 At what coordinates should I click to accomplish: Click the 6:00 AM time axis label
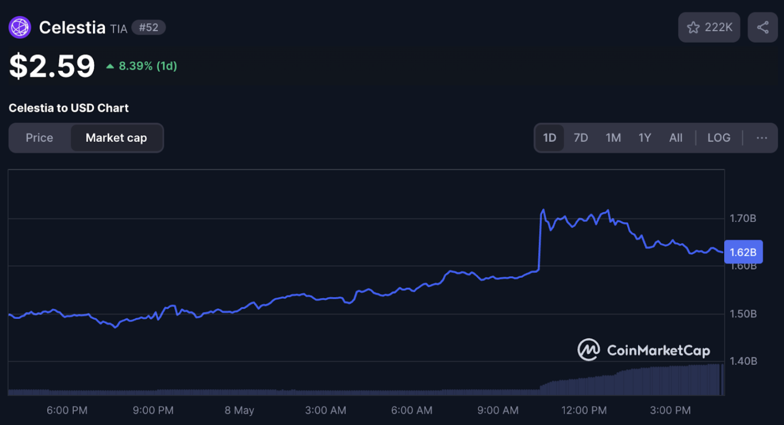412,411
